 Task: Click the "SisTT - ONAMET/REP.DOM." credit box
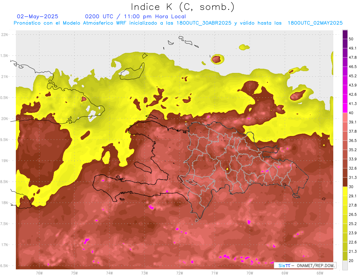[x=305, y=265]
